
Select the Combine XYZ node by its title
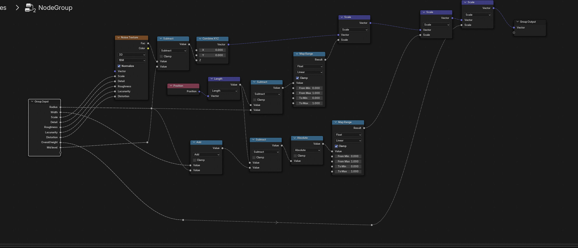pyautogui.click(x=210, y=39)
